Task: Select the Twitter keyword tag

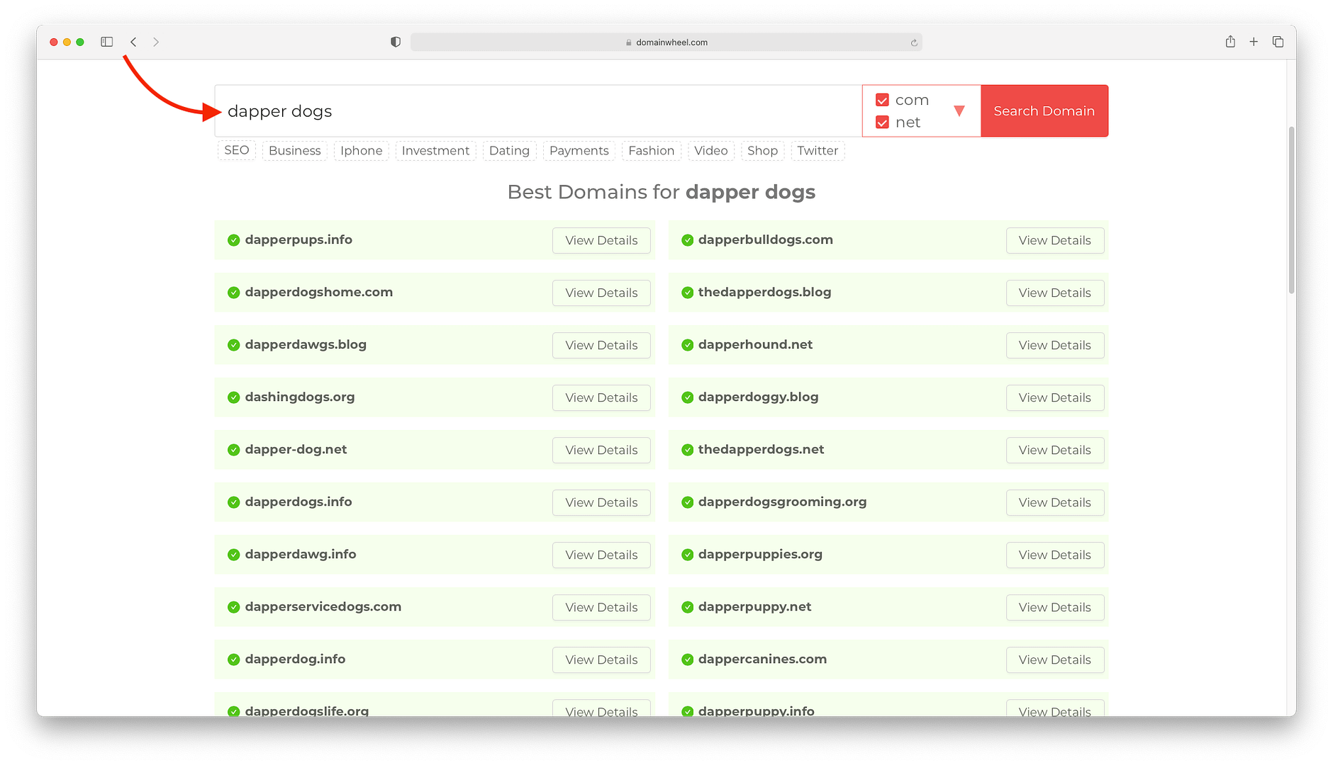Action: point(818,150)
